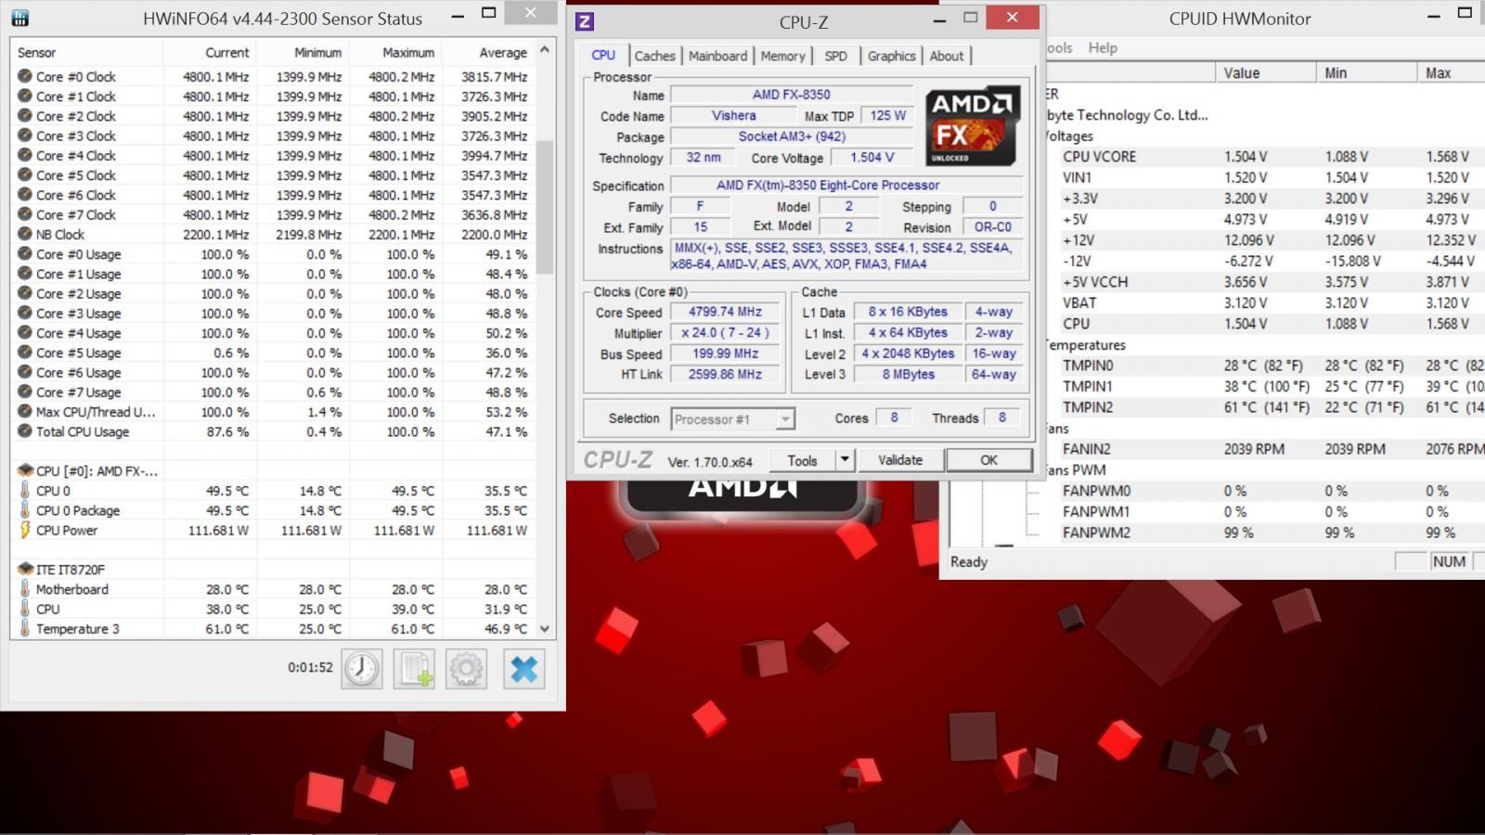
Task: Click the Ready status text in HWMonitor
Action: pyautogui.click(x=969, y=561)
